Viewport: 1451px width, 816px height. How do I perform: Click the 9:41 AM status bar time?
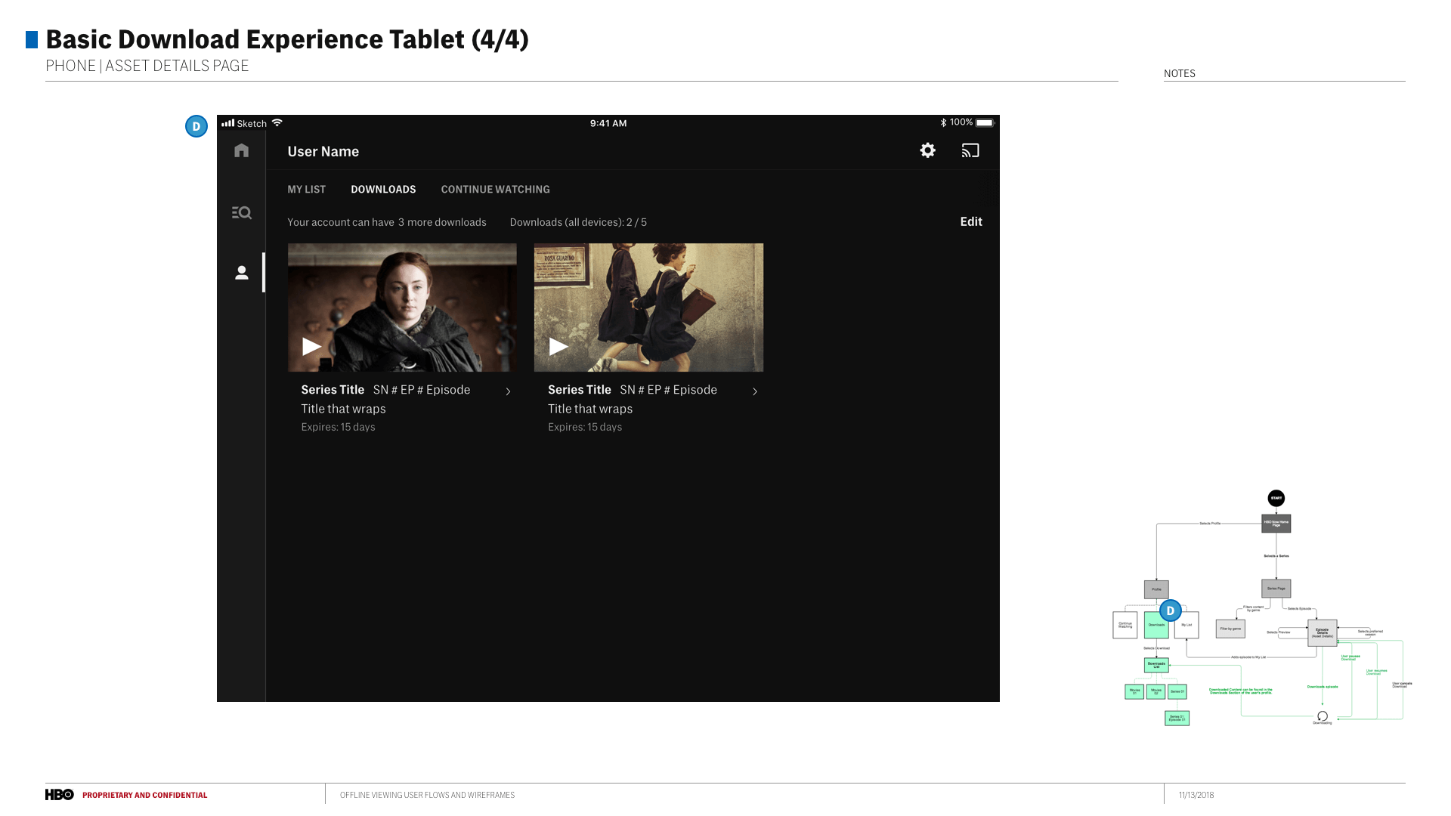(x=608, y=123)
